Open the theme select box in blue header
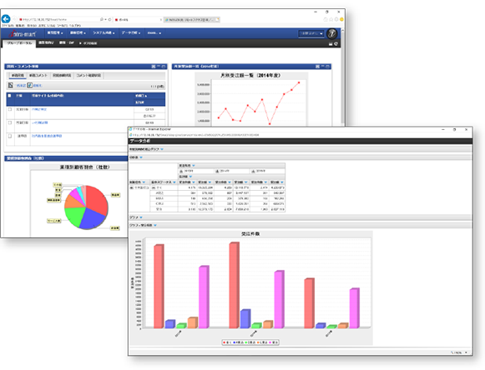 (311, 33)
